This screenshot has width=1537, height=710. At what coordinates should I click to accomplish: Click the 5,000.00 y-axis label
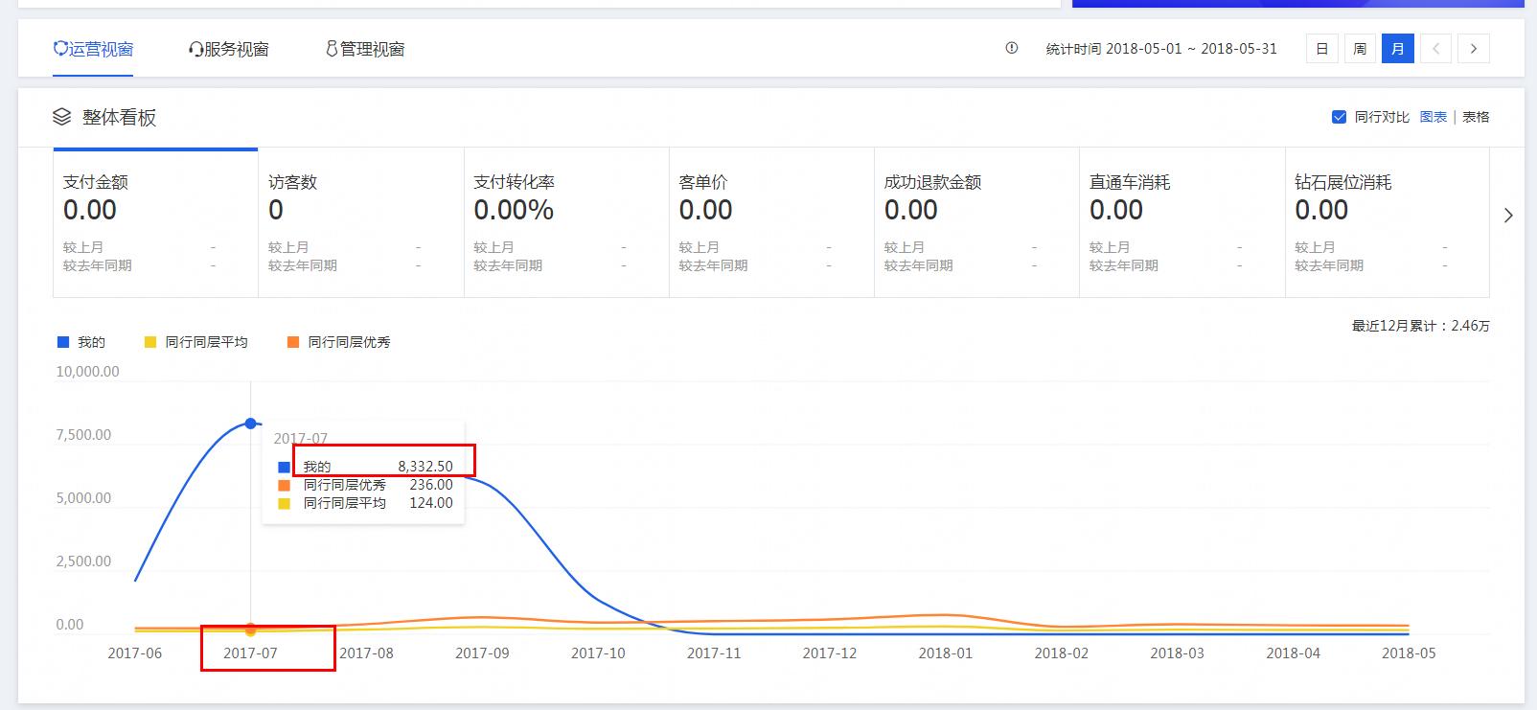84,498
